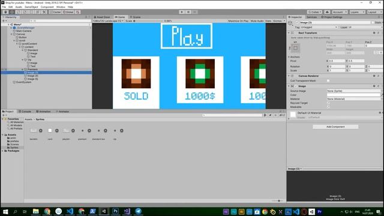384x216 pixels.
Task: Open the Account dropdown
Action: tap(340, 12)
